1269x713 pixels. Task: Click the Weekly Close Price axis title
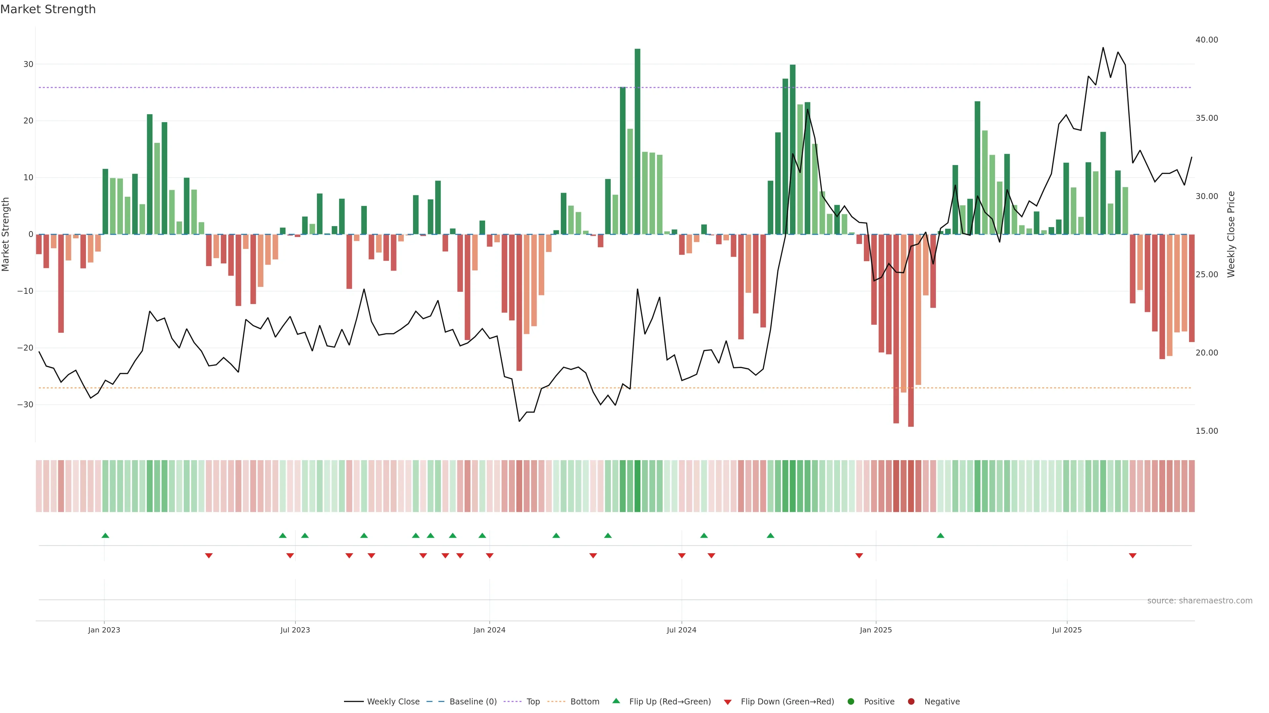[1231, 234]
